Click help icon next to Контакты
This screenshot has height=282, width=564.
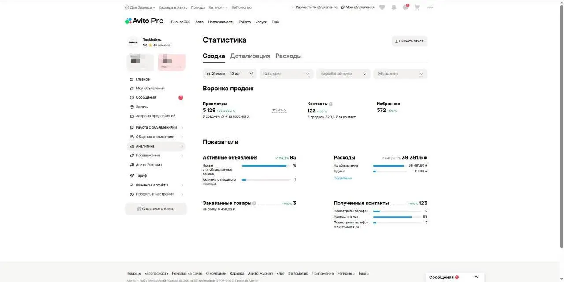tap(330, 104)
